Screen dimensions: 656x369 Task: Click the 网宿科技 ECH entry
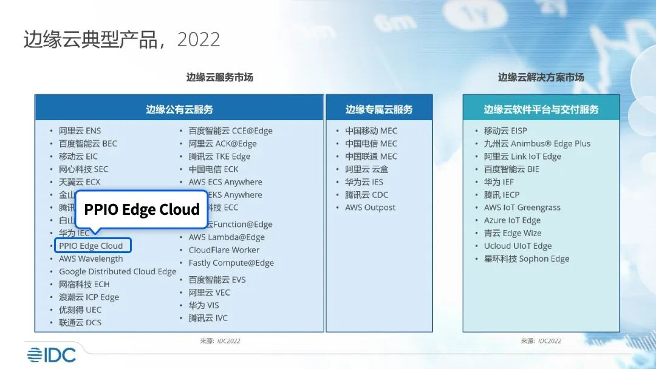coord(84,285)
